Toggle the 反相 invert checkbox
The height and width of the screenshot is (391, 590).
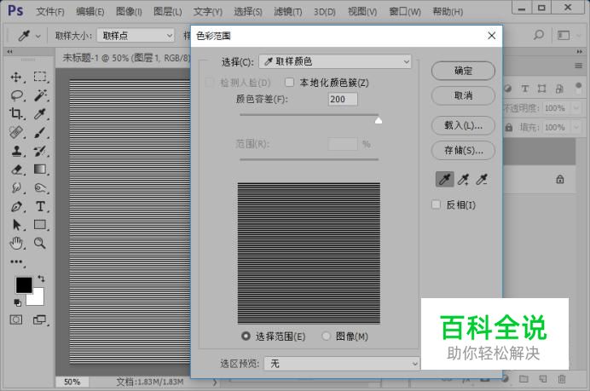click(x=436, y=204)
